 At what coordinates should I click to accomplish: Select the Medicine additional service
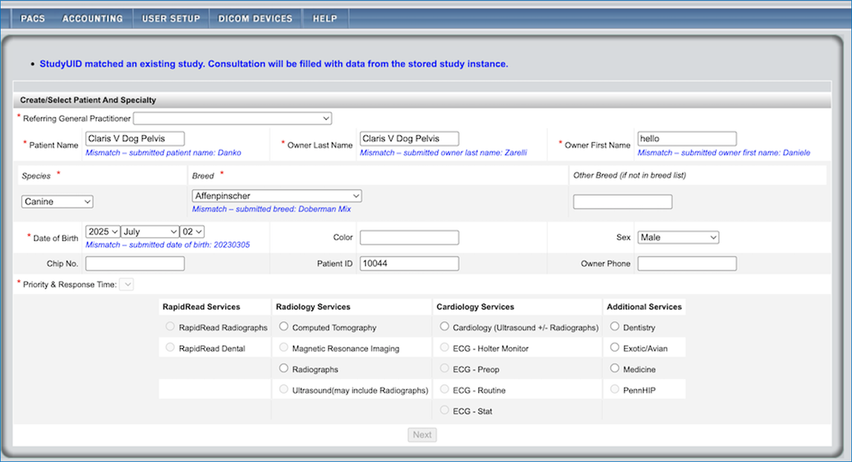click(x=615, y=368)
